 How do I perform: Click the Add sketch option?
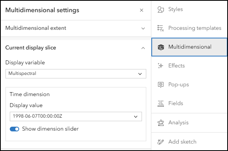pyautogui.click(x=189, y=142)
